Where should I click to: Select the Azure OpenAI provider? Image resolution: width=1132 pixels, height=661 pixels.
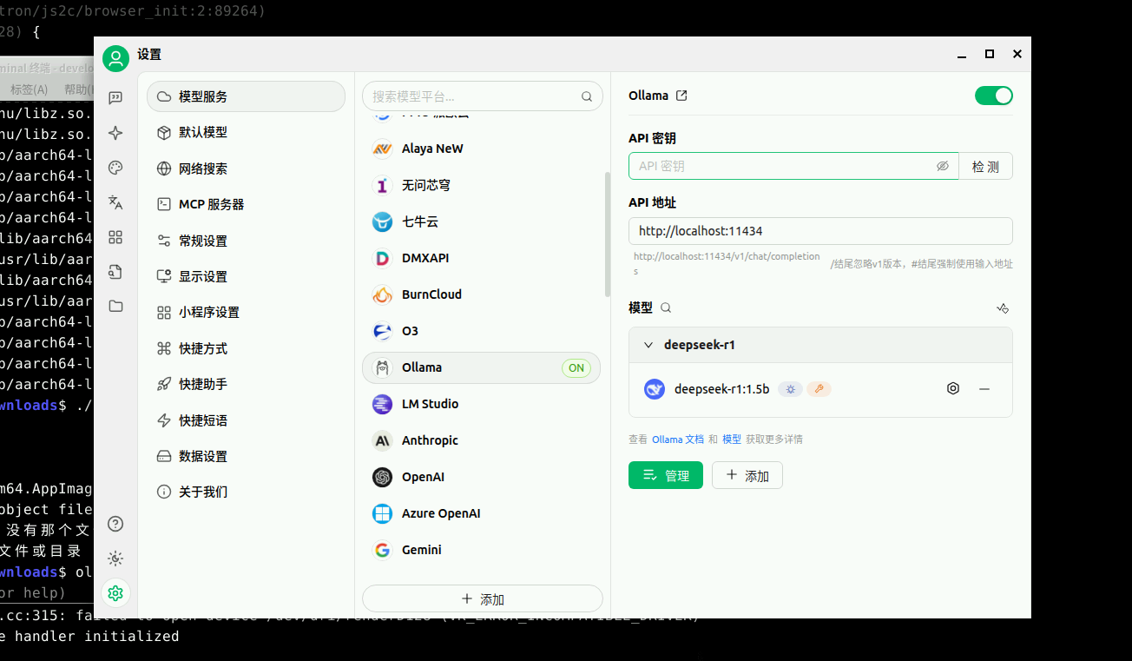tap(481, 513)
